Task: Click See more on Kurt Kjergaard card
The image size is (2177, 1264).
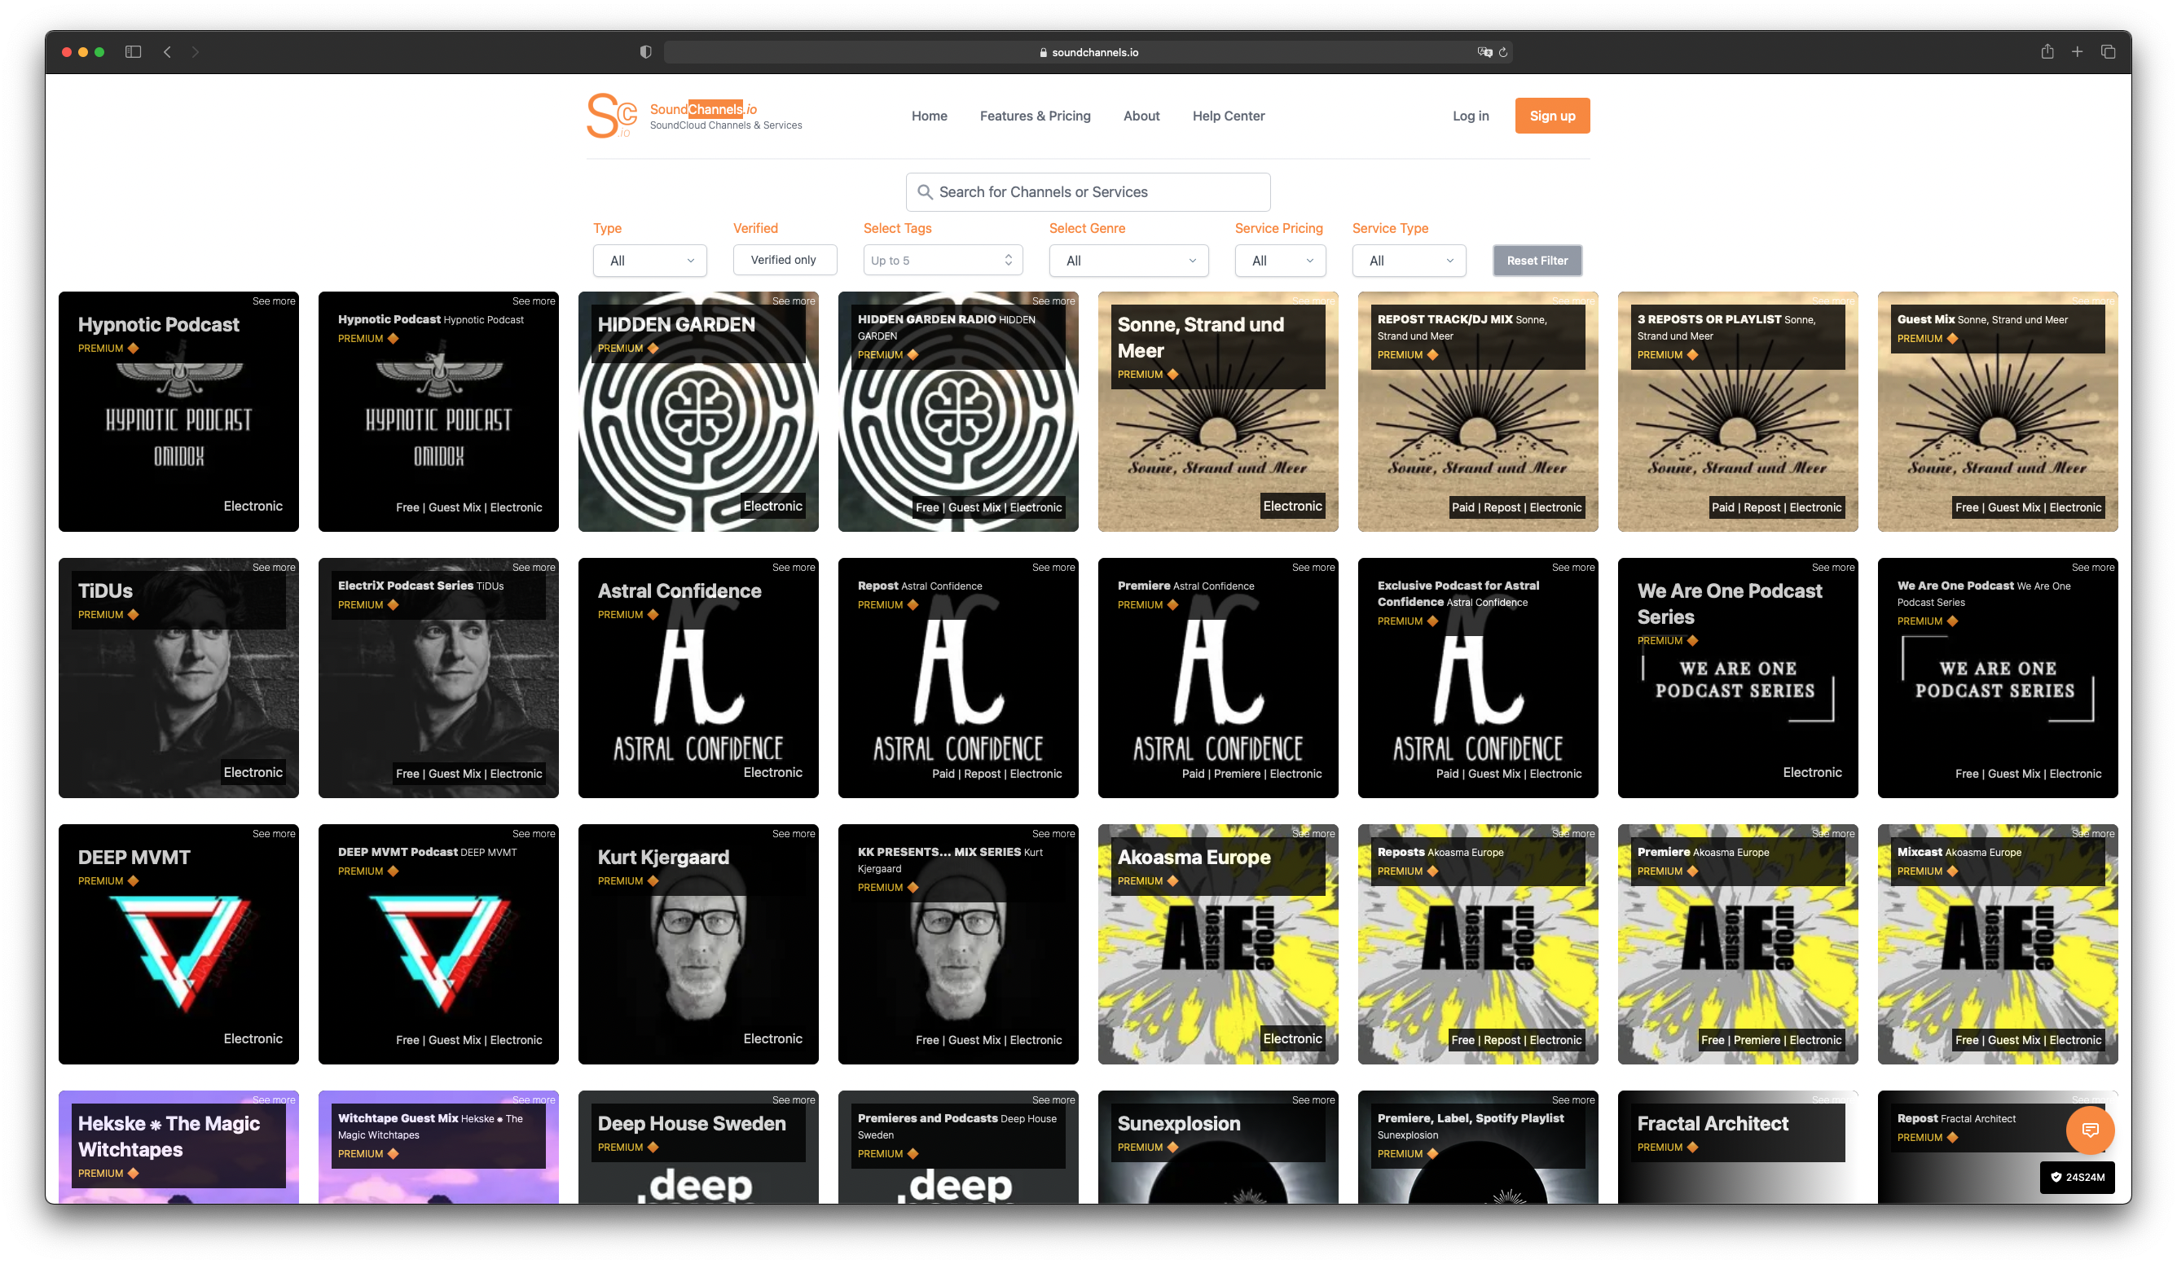Action: (794, 833)
